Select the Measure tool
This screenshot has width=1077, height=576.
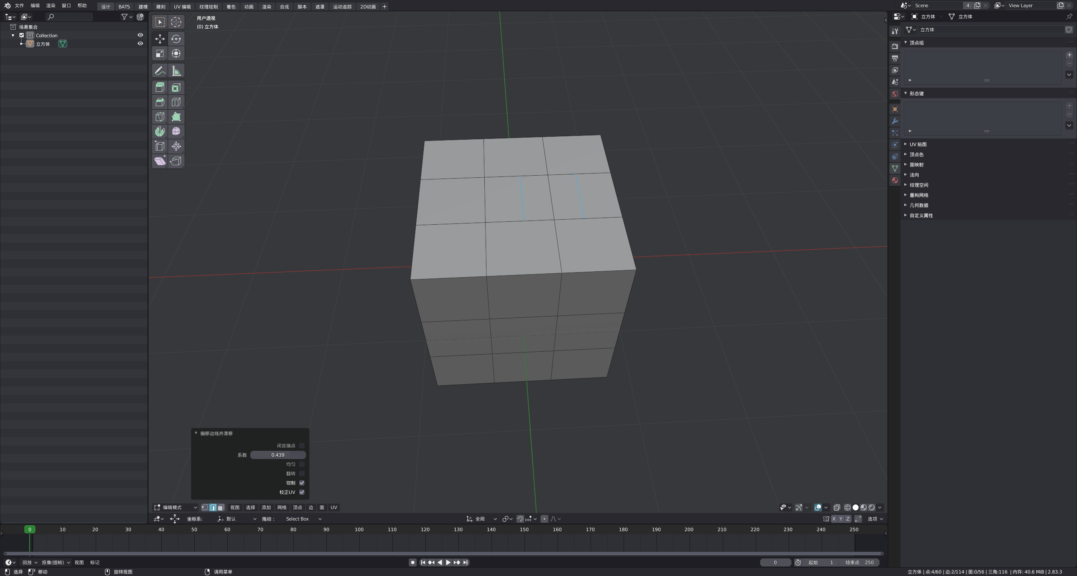click(x=176, y=71)
